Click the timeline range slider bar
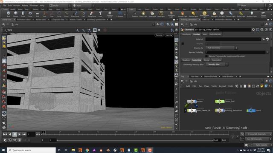 [x=135, y=140]
